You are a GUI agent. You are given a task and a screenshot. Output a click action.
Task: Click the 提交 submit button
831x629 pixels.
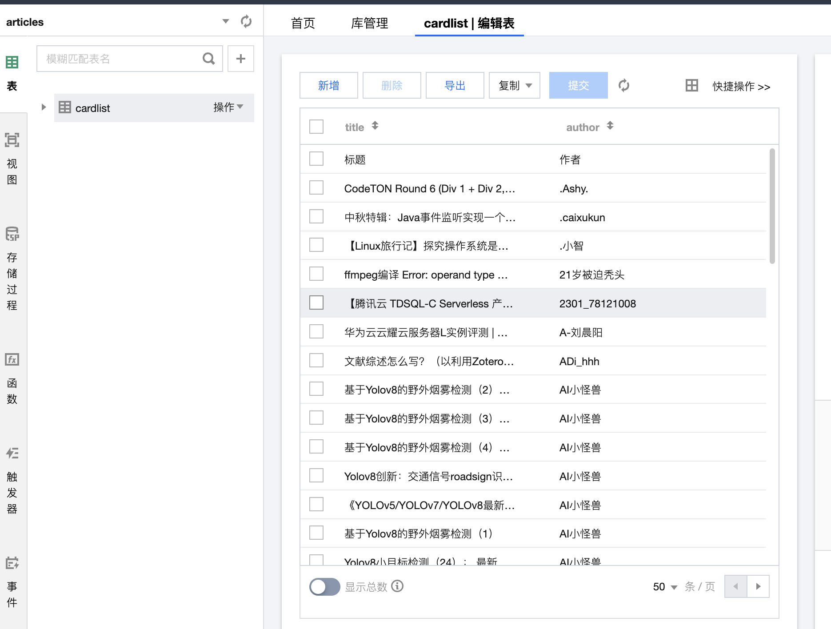(579, 85)
